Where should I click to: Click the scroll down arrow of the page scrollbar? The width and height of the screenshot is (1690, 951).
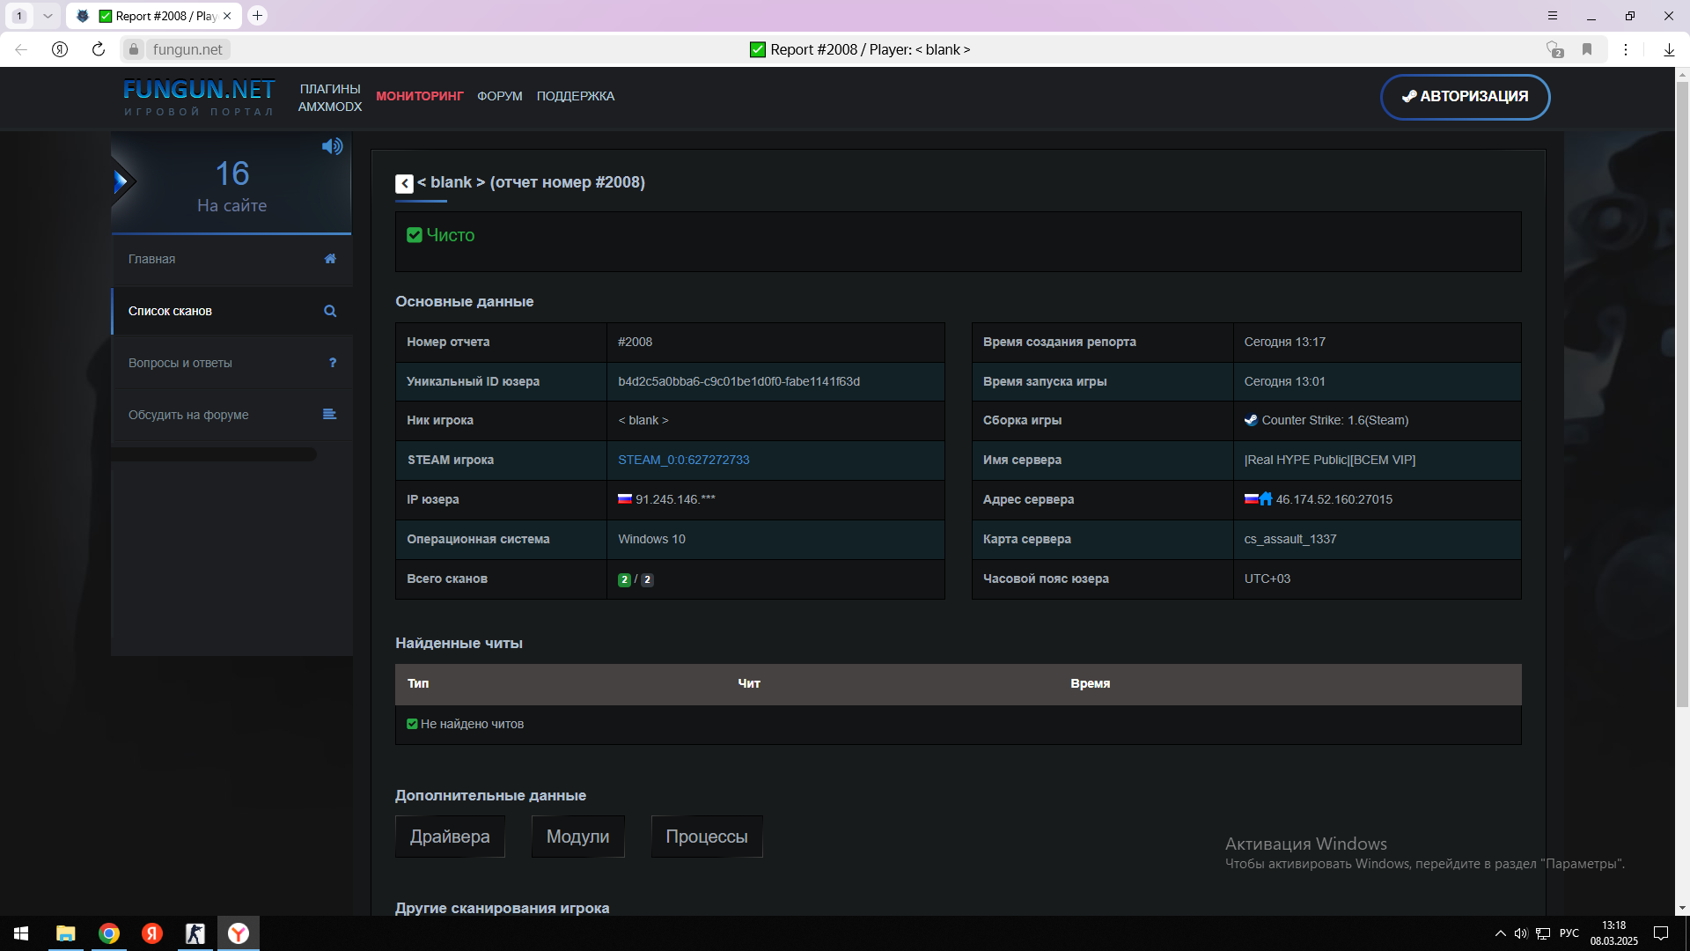pos(1682,908)
